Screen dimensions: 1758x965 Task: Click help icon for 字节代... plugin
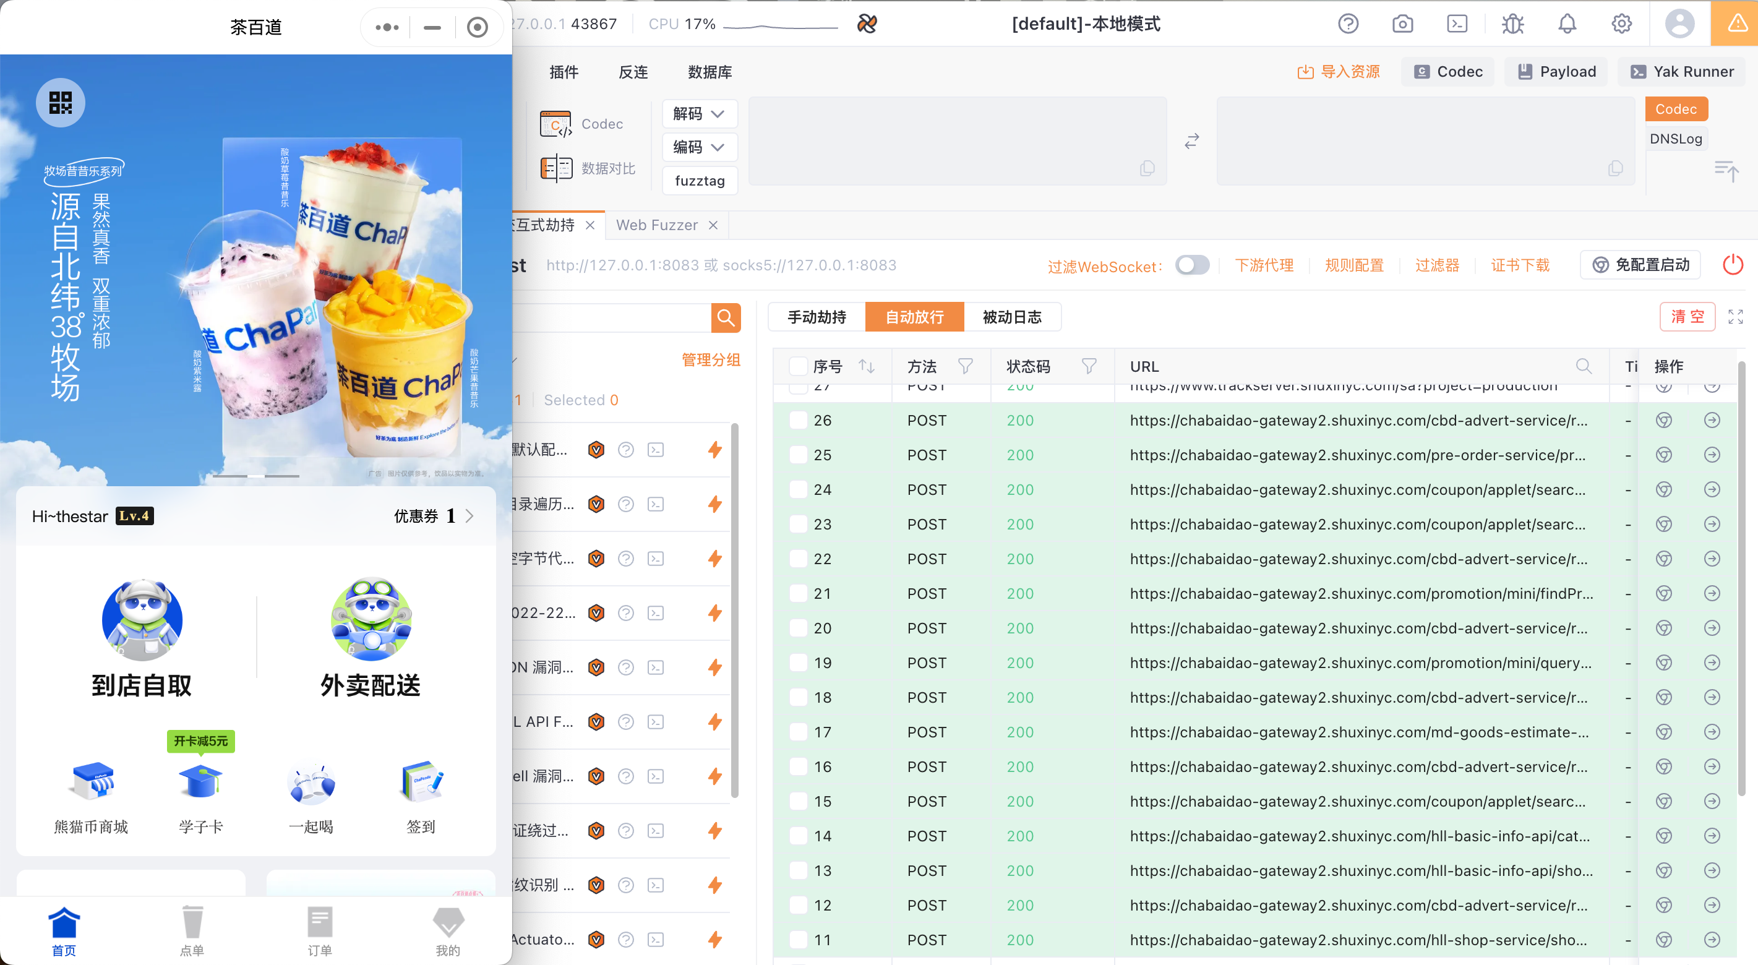625,559
